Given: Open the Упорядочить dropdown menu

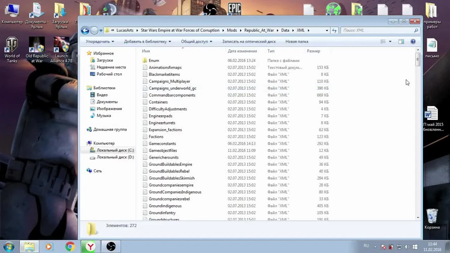Looking at the screenshot, I should tap(100, 41).
